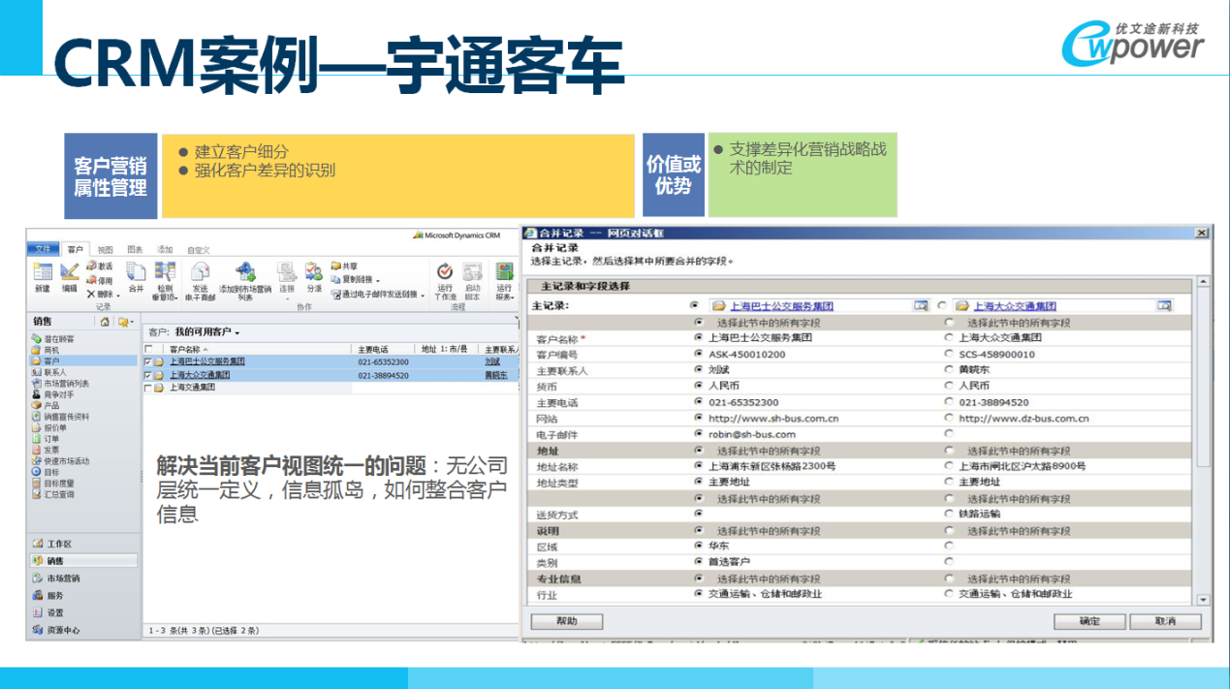Screen dimensions: 1230x689
Task: Open the 通过电子邮件发送链接 dropdown
Action: 423,295
